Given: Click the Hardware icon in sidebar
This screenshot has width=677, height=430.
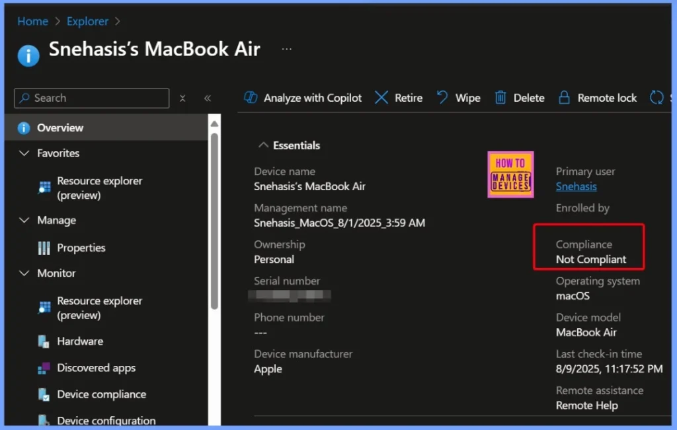Looking at the screenshot, I should click(44, 341).
